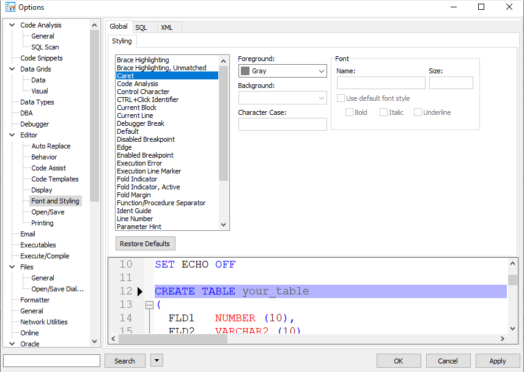Select Disabled Breakpoint style

167,139
